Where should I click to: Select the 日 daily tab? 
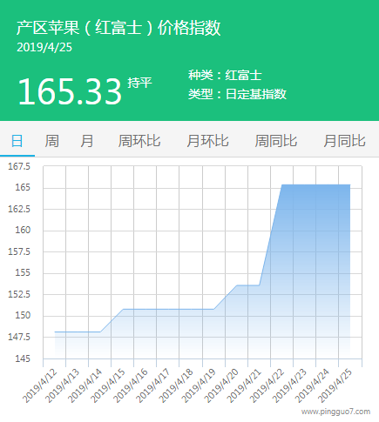point(17,141)
